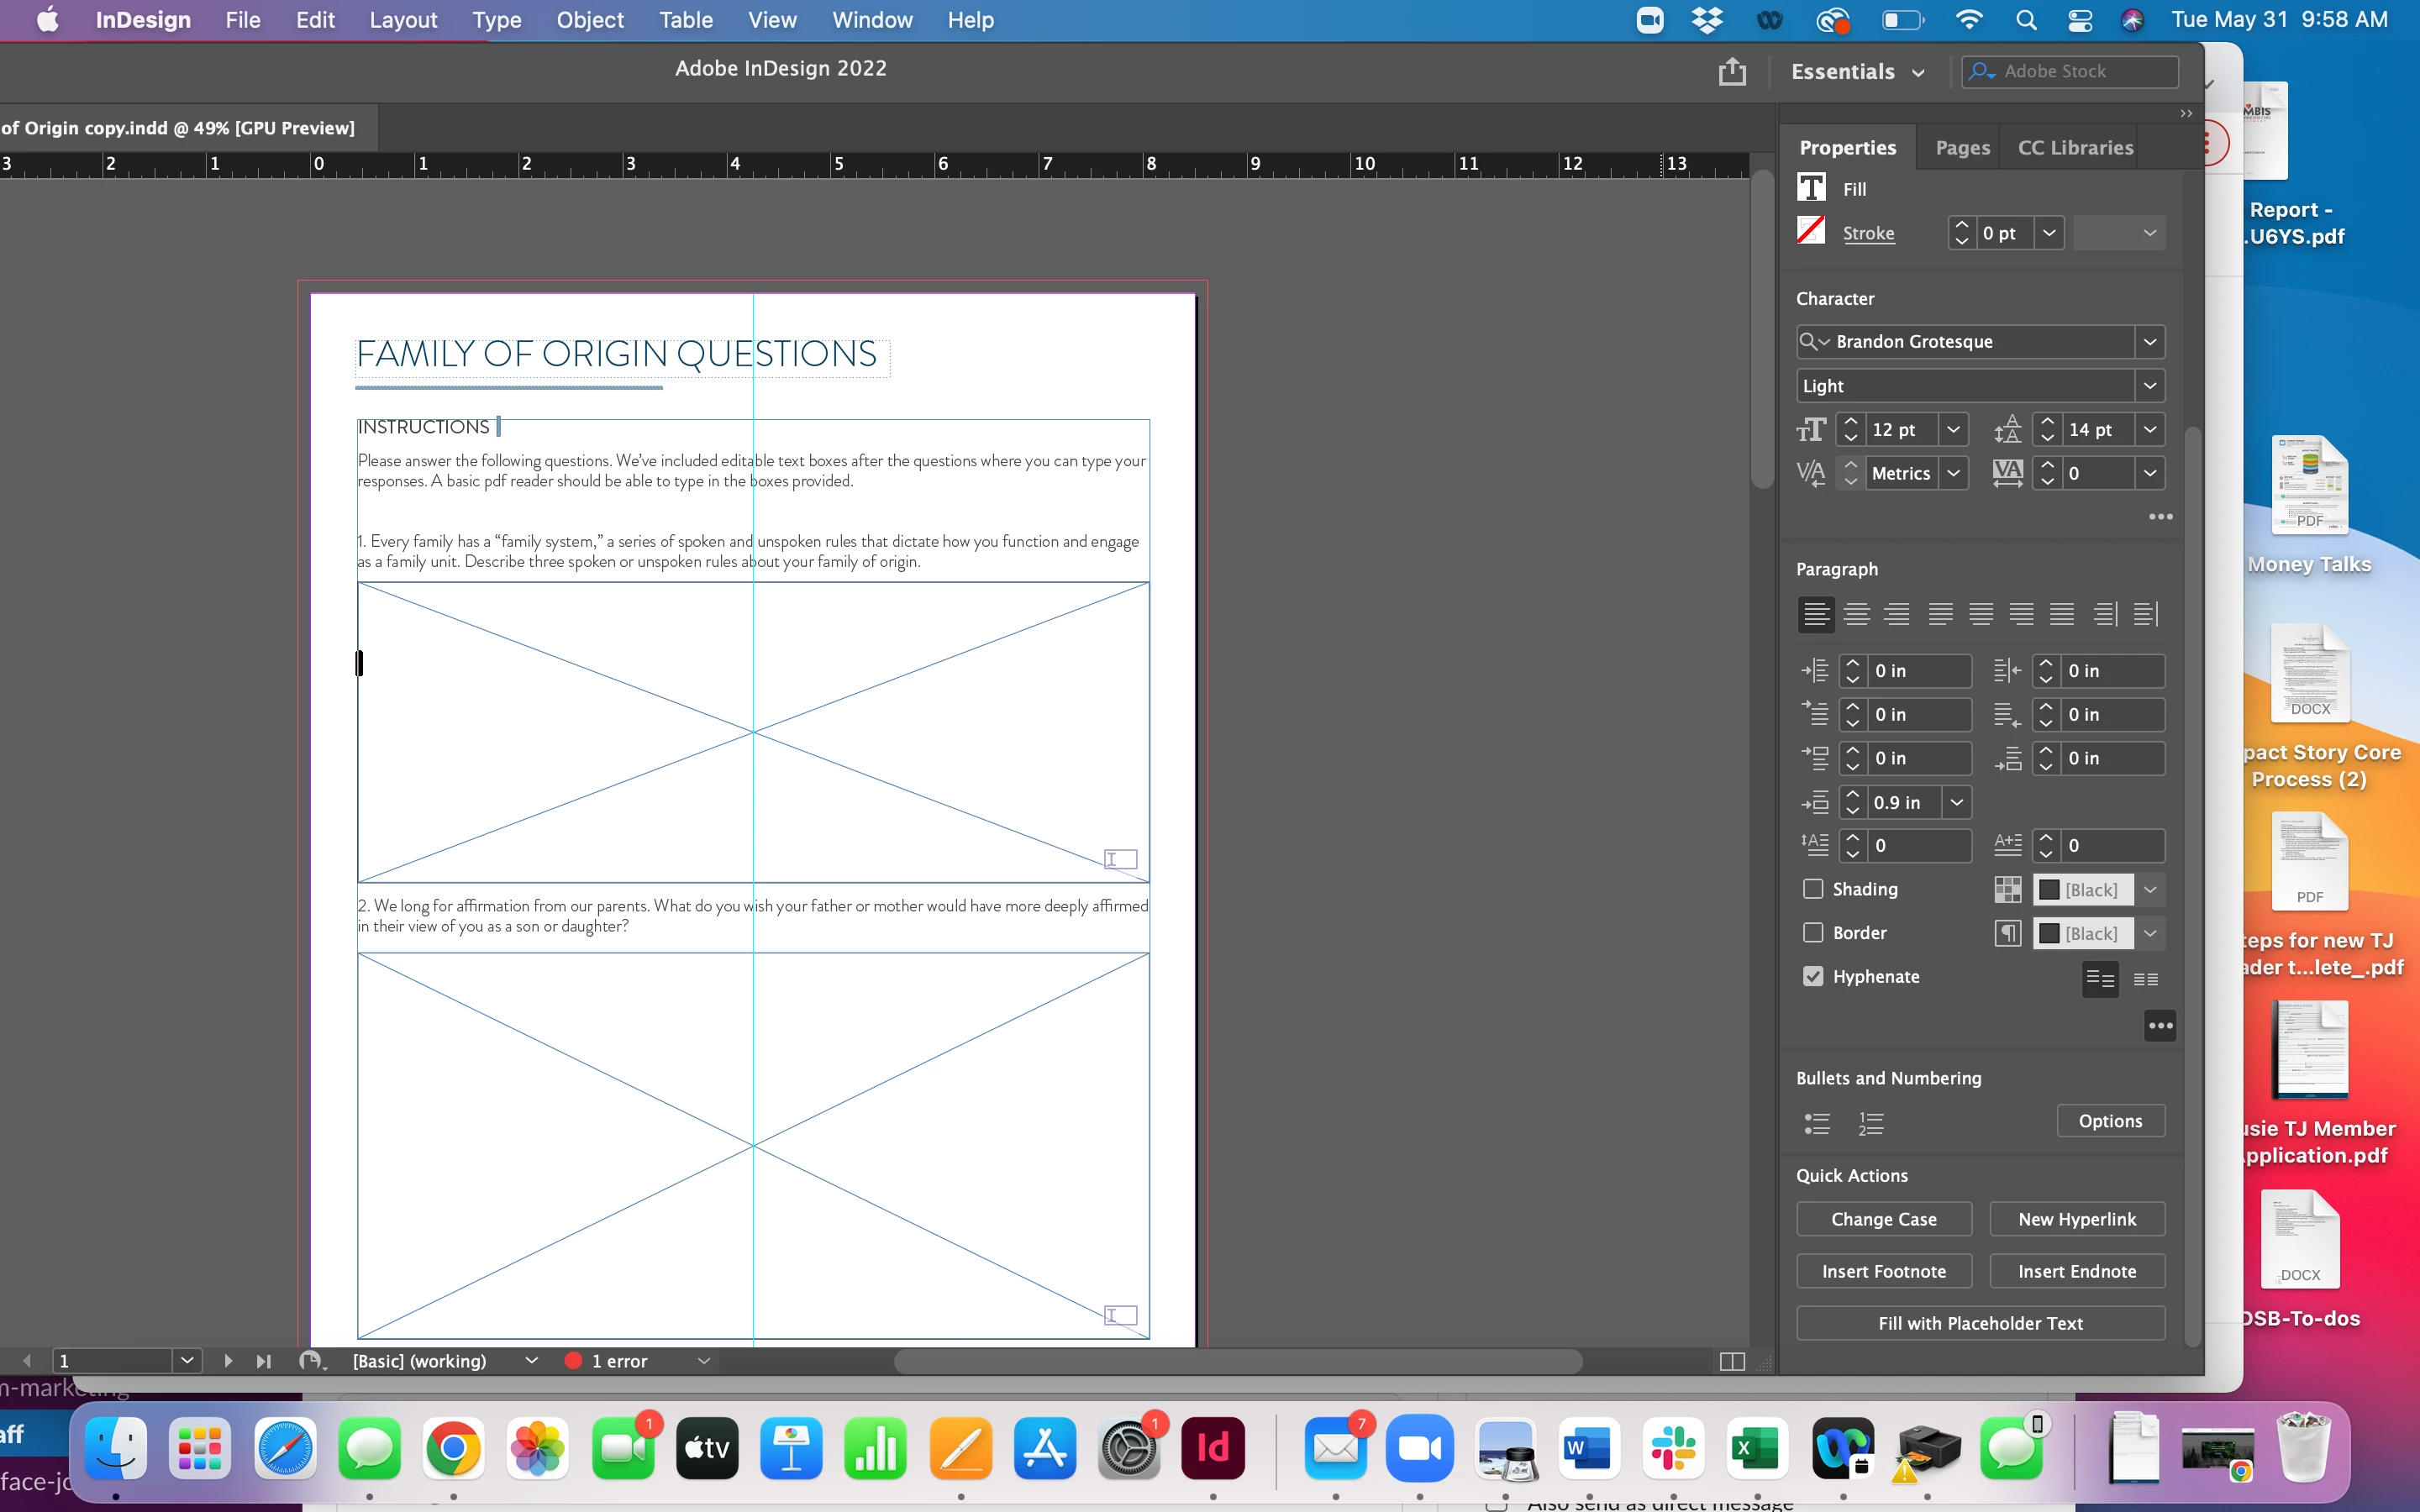Click the numbered list icon
This screenshot has width=2420, height=1512.
pos(1870,1123)
